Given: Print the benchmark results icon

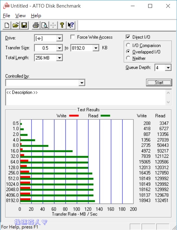Looking at the screenshot, I should point(36,25).
